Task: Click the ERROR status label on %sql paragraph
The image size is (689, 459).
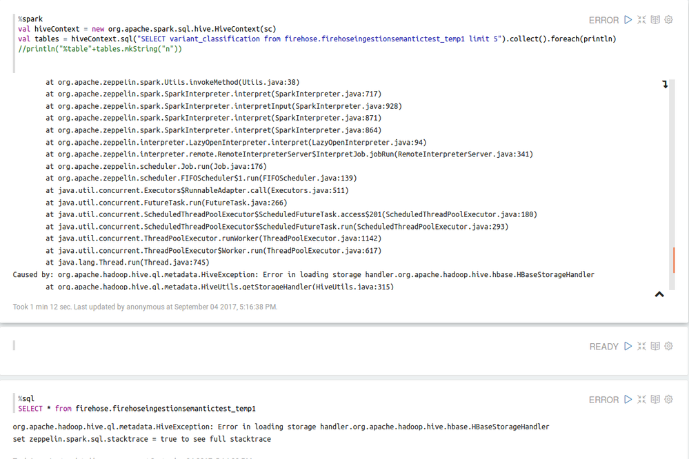Action: pos(604,399)
